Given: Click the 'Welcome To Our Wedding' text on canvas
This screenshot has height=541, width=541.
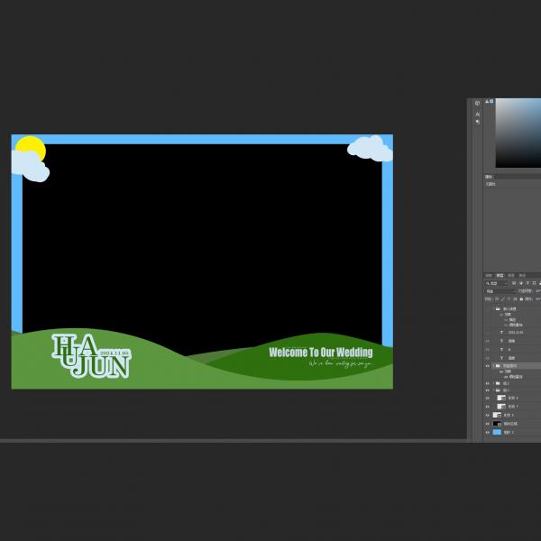Looking at the screenshot, I should (x=320, y=353).
